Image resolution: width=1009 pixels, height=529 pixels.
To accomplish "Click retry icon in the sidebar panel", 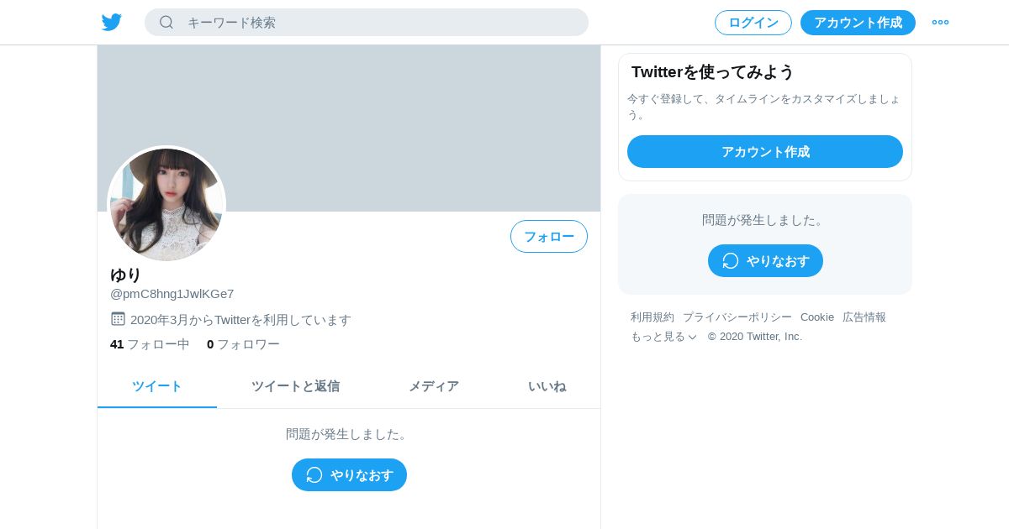I will [x=731, y=261].
